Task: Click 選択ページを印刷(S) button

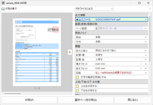Action: (86, 100)
